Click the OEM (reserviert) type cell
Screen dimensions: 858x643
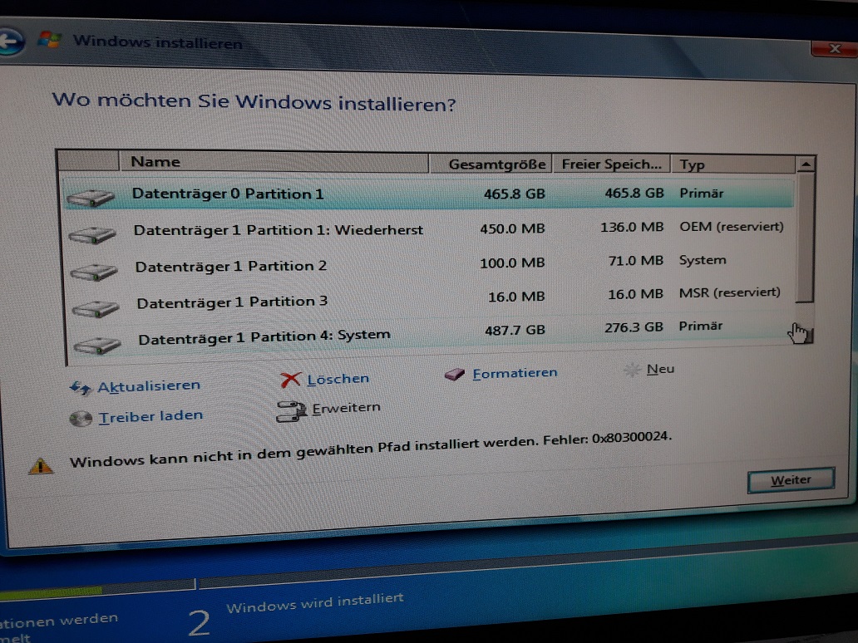732,226
